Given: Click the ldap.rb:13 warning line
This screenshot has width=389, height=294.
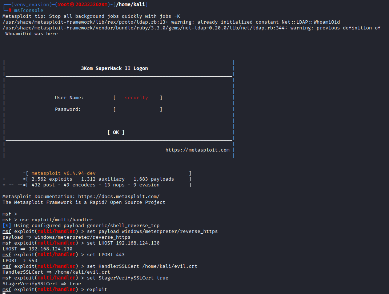Looking at the screenshot, I should [171, 22].
